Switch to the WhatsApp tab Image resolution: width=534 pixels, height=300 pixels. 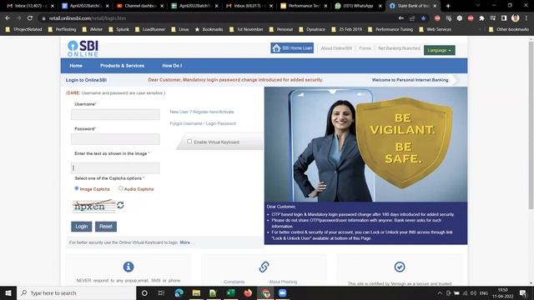click(359, 6)
